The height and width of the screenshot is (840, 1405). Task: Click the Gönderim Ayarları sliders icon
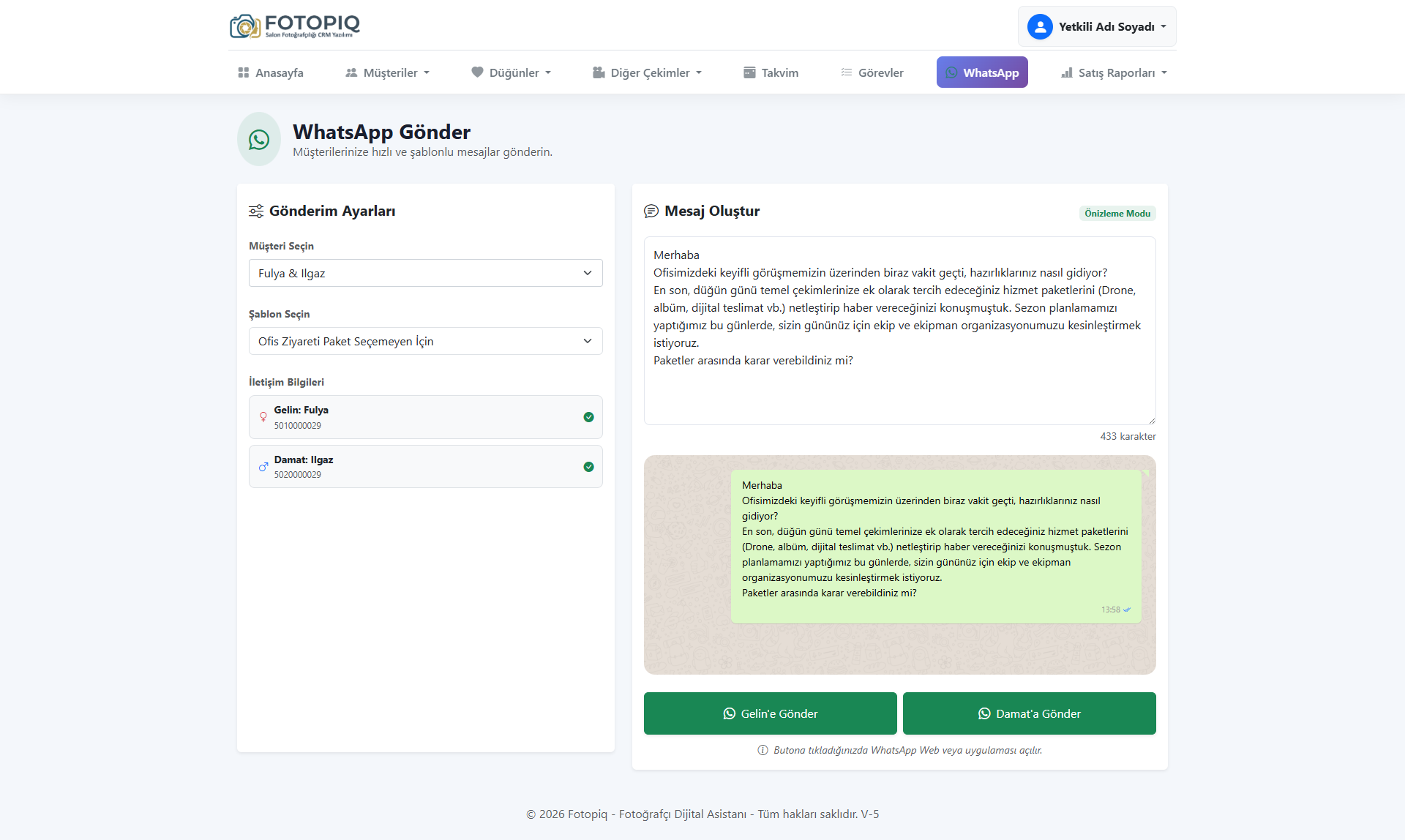256,211
